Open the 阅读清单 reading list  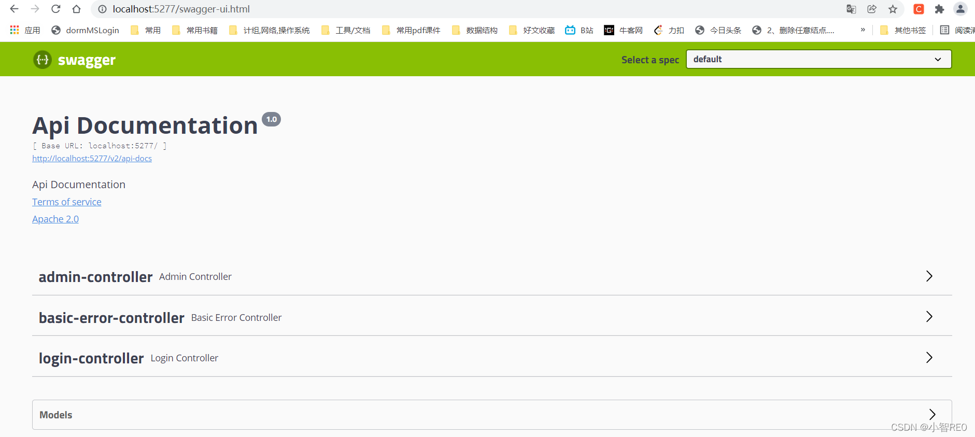pyautogui.click(x=957, y=30)
